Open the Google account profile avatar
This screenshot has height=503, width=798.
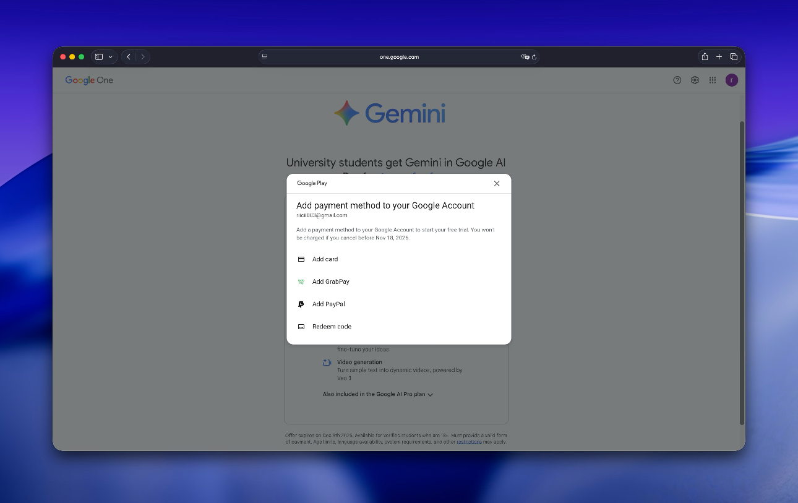tap(732, 80)
